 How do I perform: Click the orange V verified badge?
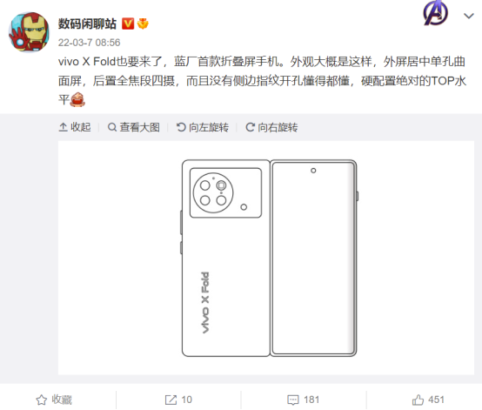point(128,24)
